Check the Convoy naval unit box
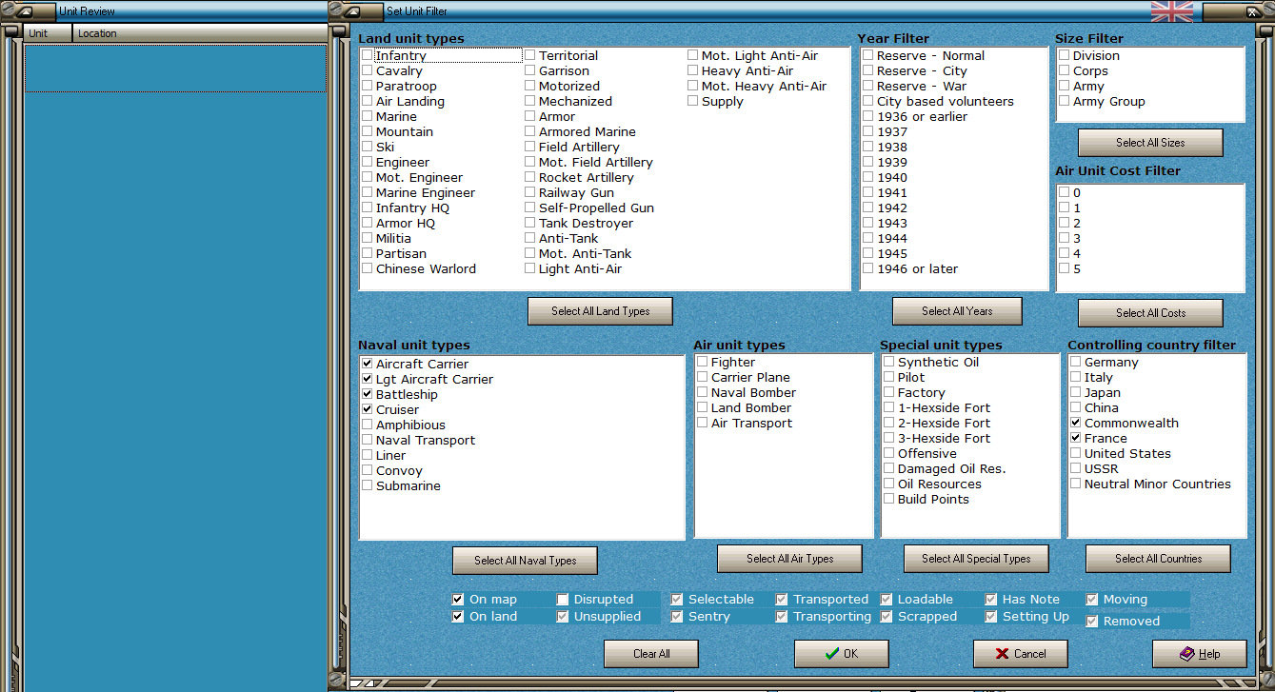Screen dimensions: 1275x692 tap(367, 470)
